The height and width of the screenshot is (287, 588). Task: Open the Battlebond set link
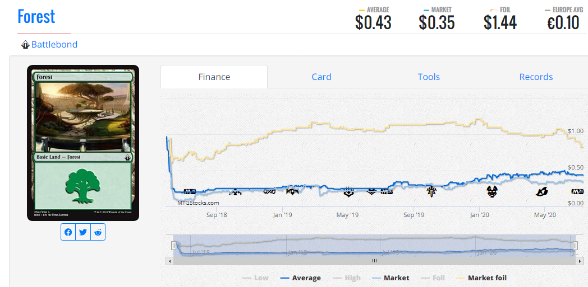point(54,45)
